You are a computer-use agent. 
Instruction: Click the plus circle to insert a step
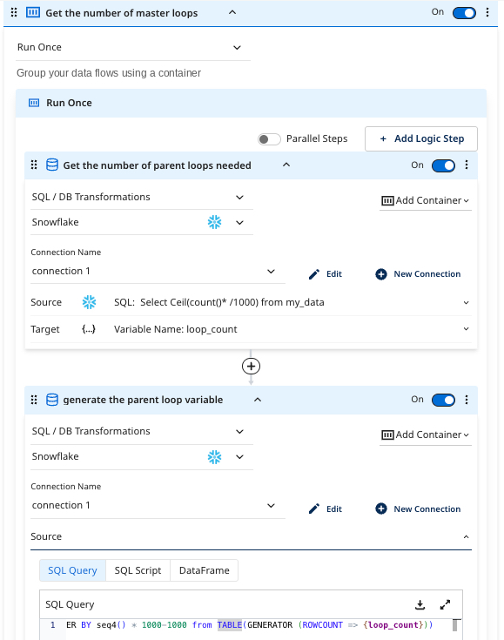point(251,366)
